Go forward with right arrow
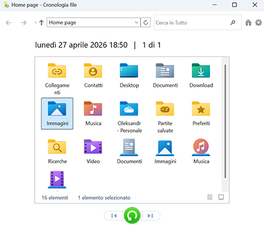264x226 pixels. pos(23,23)
